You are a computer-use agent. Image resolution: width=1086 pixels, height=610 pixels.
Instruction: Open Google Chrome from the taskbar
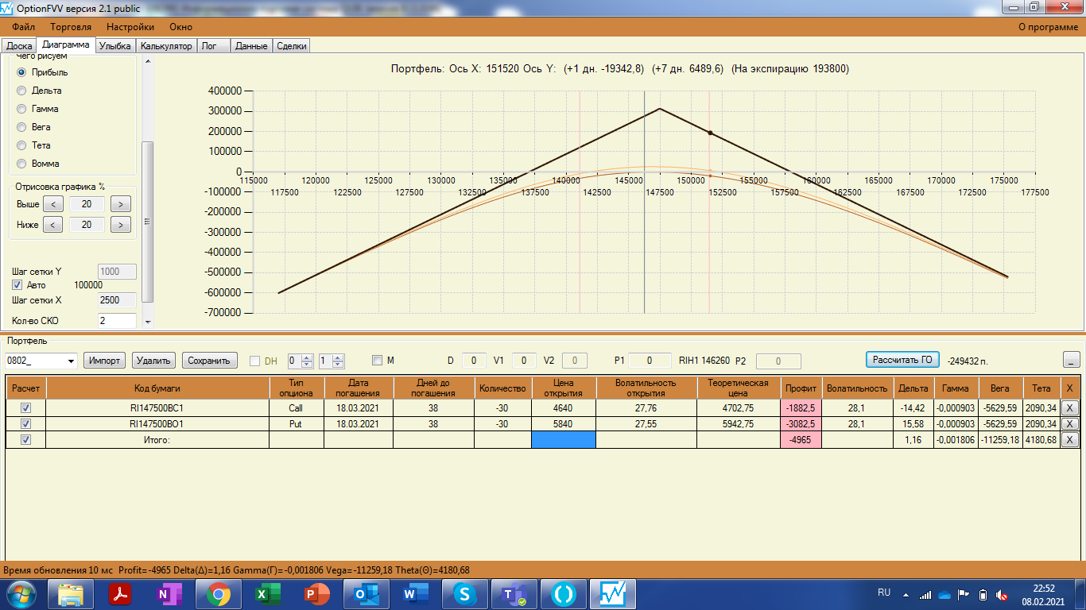(219, 594)
